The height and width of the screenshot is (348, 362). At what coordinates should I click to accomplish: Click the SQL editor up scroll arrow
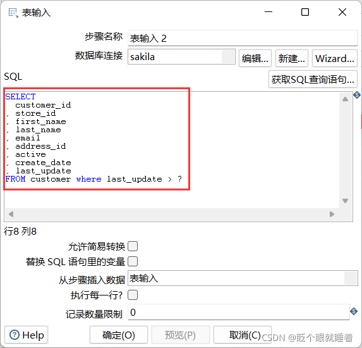tap(345, 99)
